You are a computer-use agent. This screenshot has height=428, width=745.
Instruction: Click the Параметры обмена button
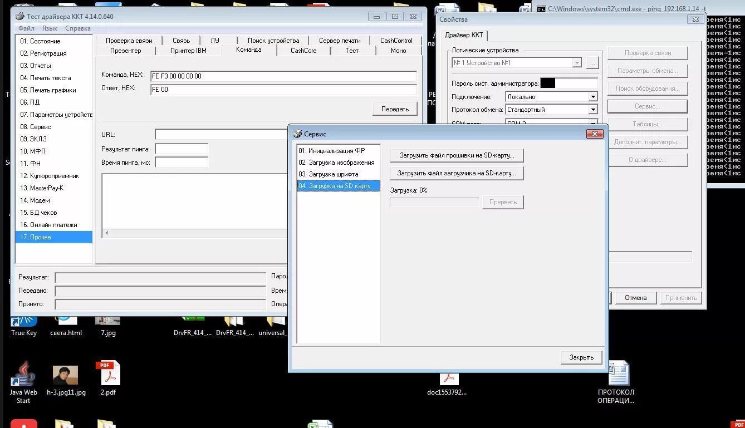tap(648, 71)
